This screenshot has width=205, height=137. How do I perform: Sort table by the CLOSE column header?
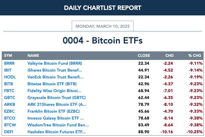[144, 55]
